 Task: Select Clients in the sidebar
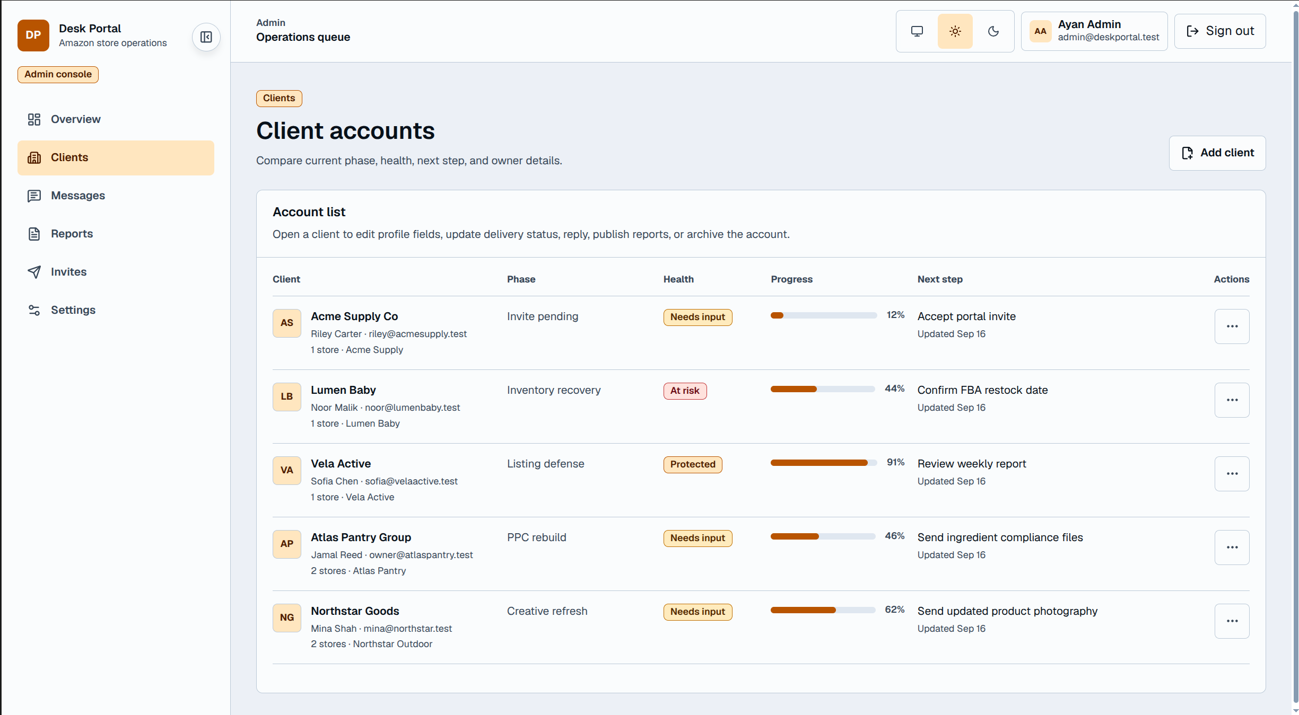pyautogui.click(x=116, y=157)
